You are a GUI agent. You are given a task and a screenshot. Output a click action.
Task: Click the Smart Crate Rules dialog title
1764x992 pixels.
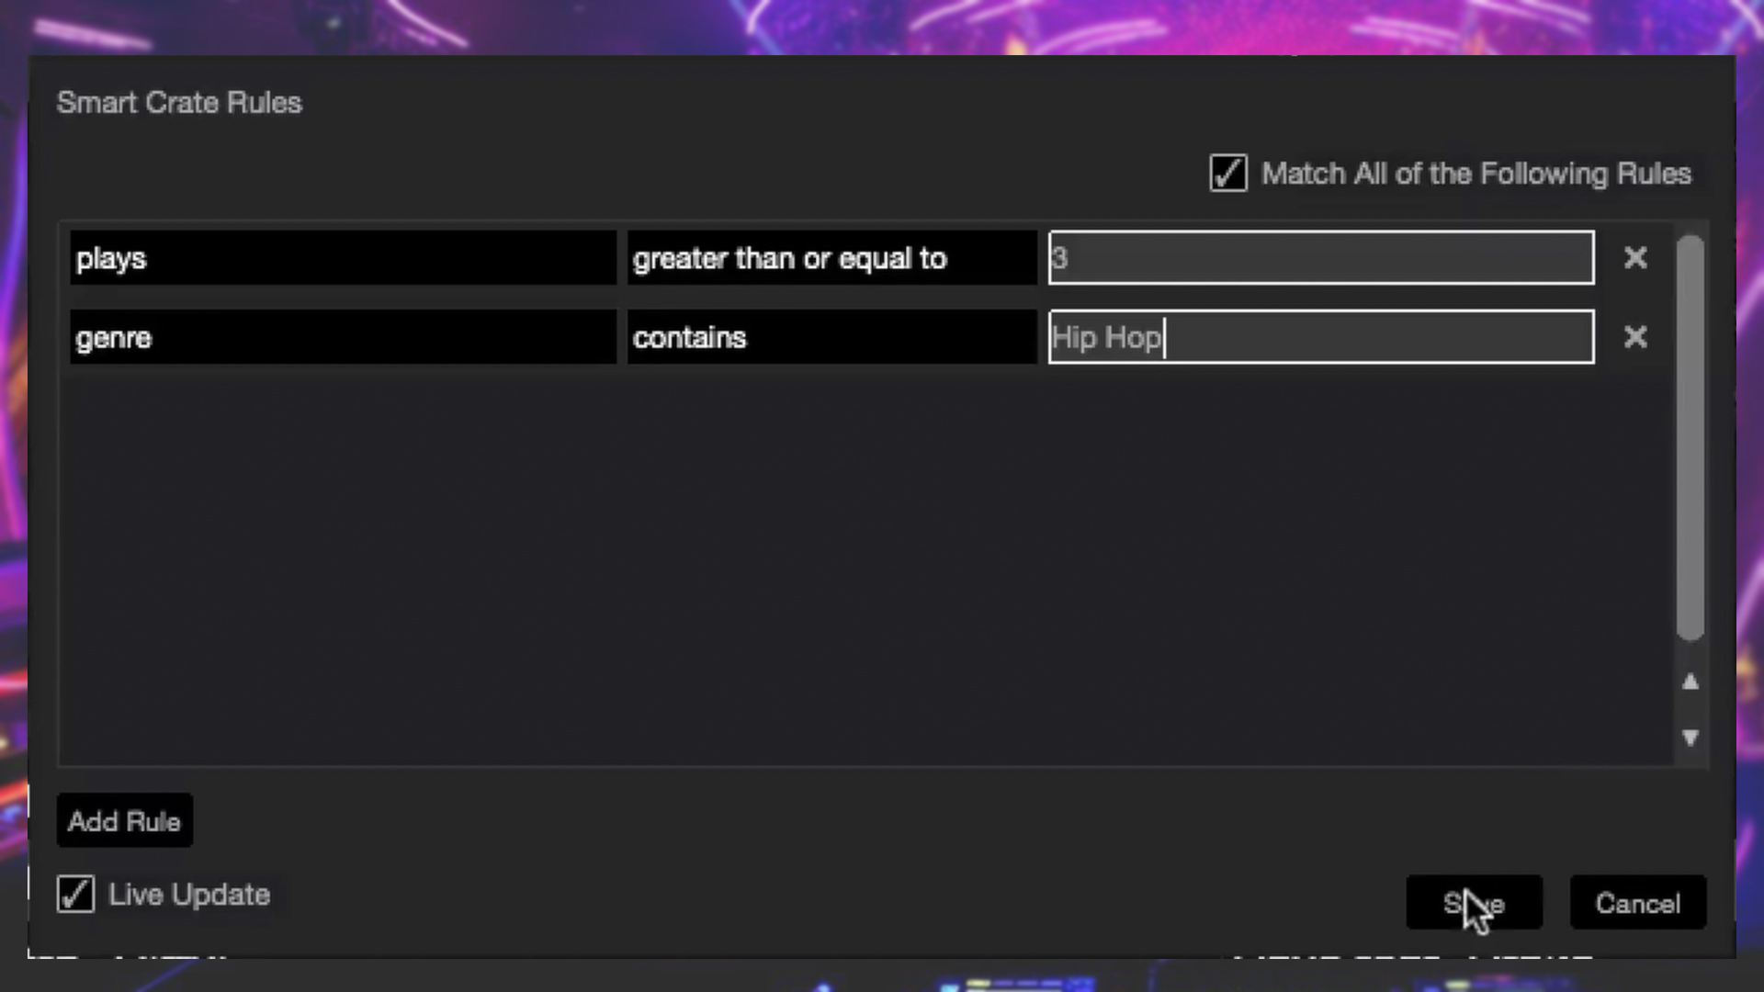coord(179,102)
